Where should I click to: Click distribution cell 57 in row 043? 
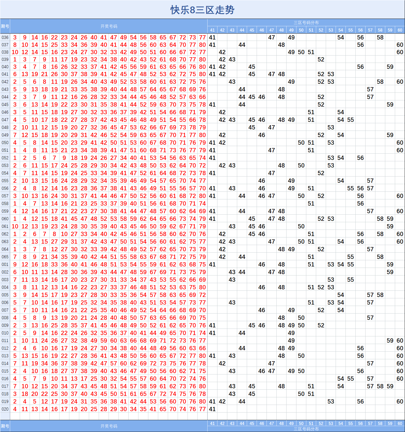[x=370, y=89]
